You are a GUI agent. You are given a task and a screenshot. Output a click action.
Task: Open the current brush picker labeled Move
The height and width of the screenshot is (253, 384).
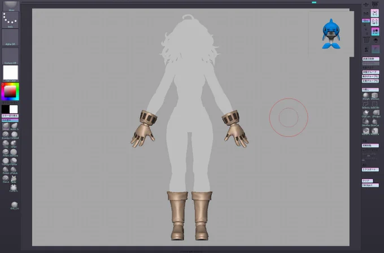10,5
